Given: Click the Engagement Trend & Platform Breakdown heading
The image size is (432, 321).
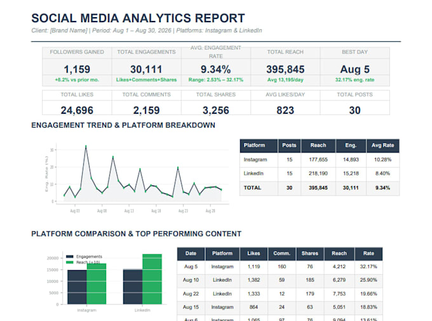Looking at the screenshot, I should point(123,125).
